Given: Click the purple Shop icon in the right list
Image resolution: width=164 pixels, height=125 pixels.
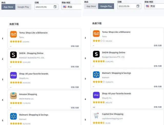Looking at the screenshot, I should tap(96, 95).
